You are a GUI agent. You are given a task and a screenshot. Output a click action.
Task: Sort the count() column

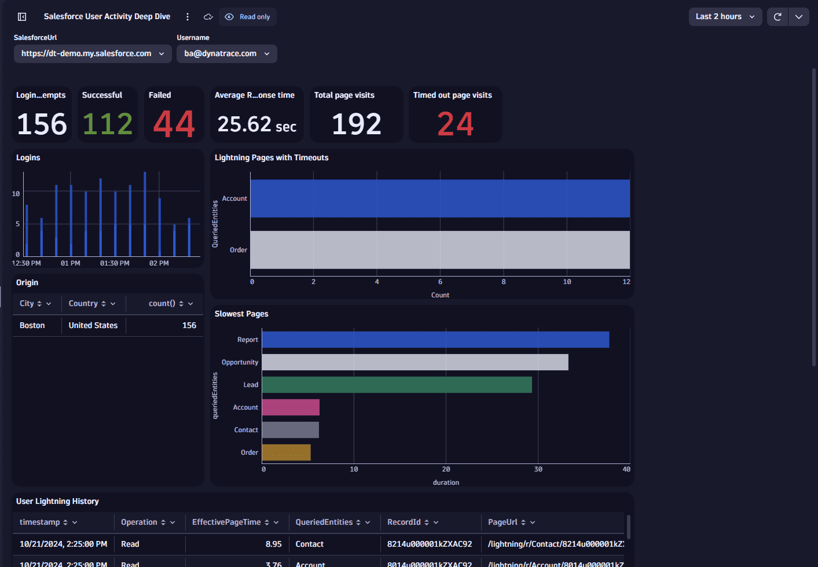point(181,304)
